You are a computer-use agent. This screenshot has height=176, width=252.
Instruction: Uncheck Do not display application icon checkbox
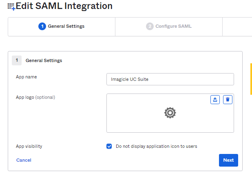pos(109,146)
